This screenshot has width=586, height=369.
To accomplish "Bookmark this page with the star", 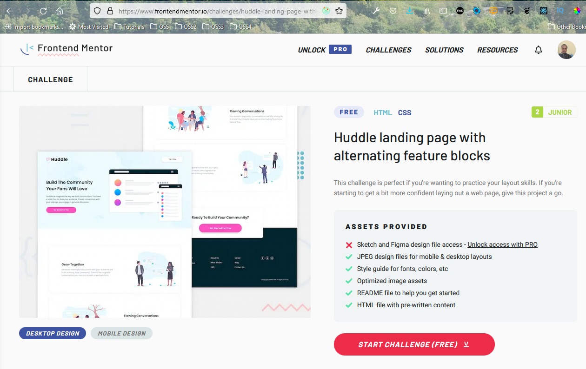I will (339, 11).
